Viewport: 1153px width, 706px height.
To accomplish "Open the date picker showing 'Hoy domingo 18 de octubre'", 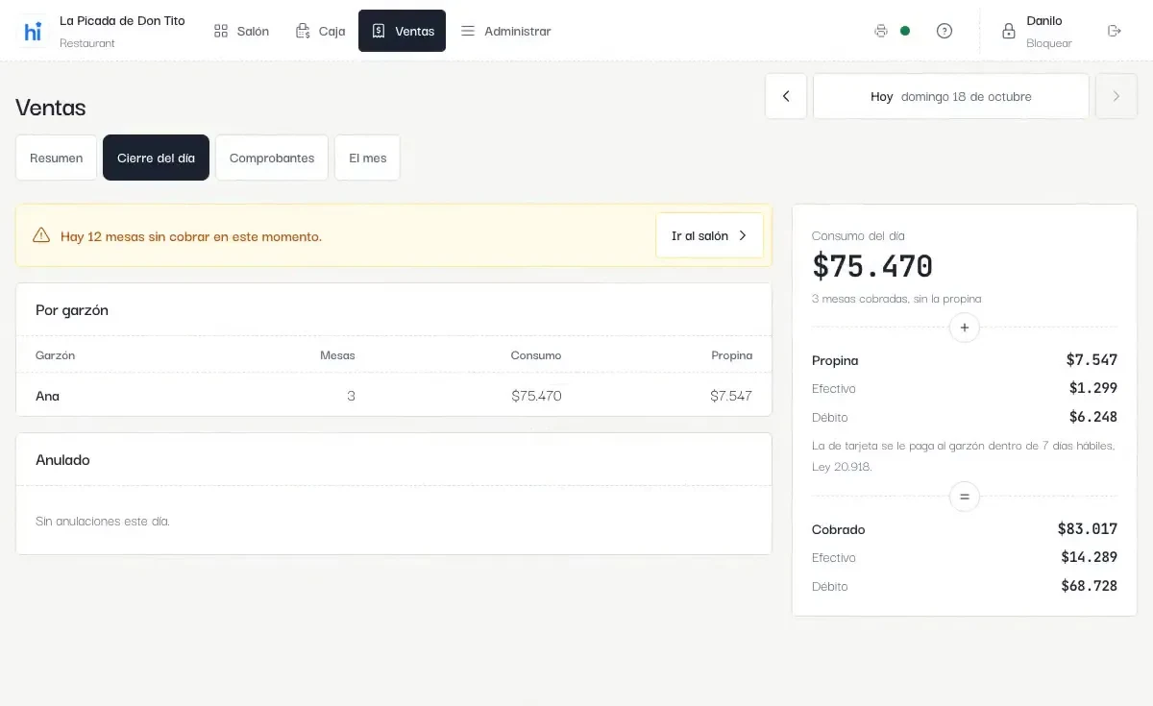I will point(951,96).
